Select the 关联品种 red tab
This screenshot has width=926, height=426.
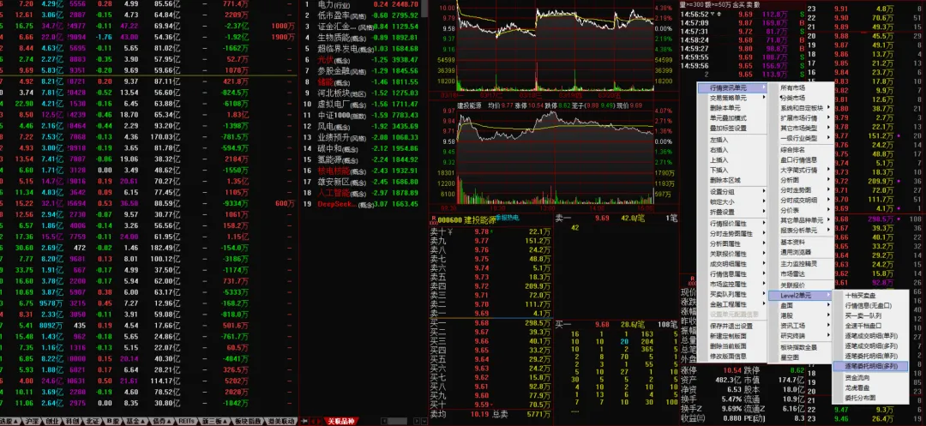(x=342, y=421)
